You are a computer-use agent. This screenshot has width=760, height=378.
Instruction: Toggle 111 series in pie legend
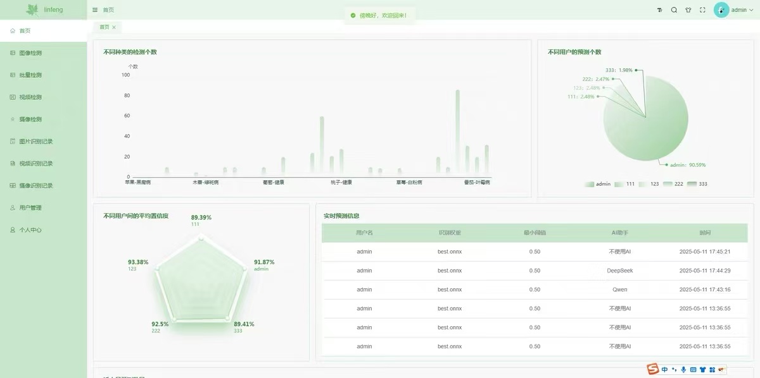coord(624,184)
